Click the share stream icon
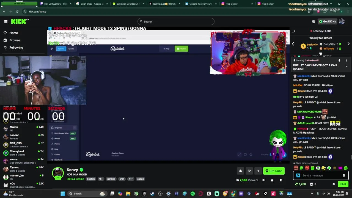Screen dimensions: 352x198 pos(263,180)
